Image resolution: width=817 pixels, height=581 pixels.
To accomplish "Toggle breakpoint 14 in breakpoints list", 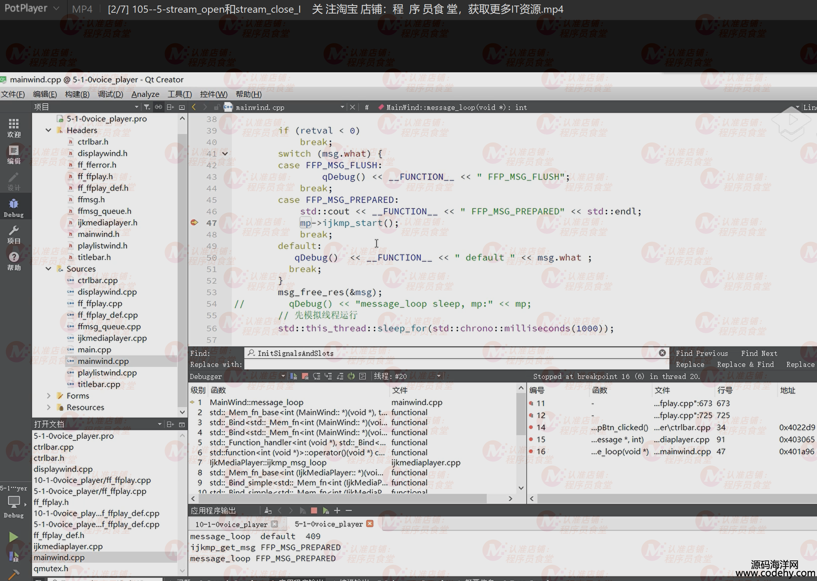I will coord(531,427).
